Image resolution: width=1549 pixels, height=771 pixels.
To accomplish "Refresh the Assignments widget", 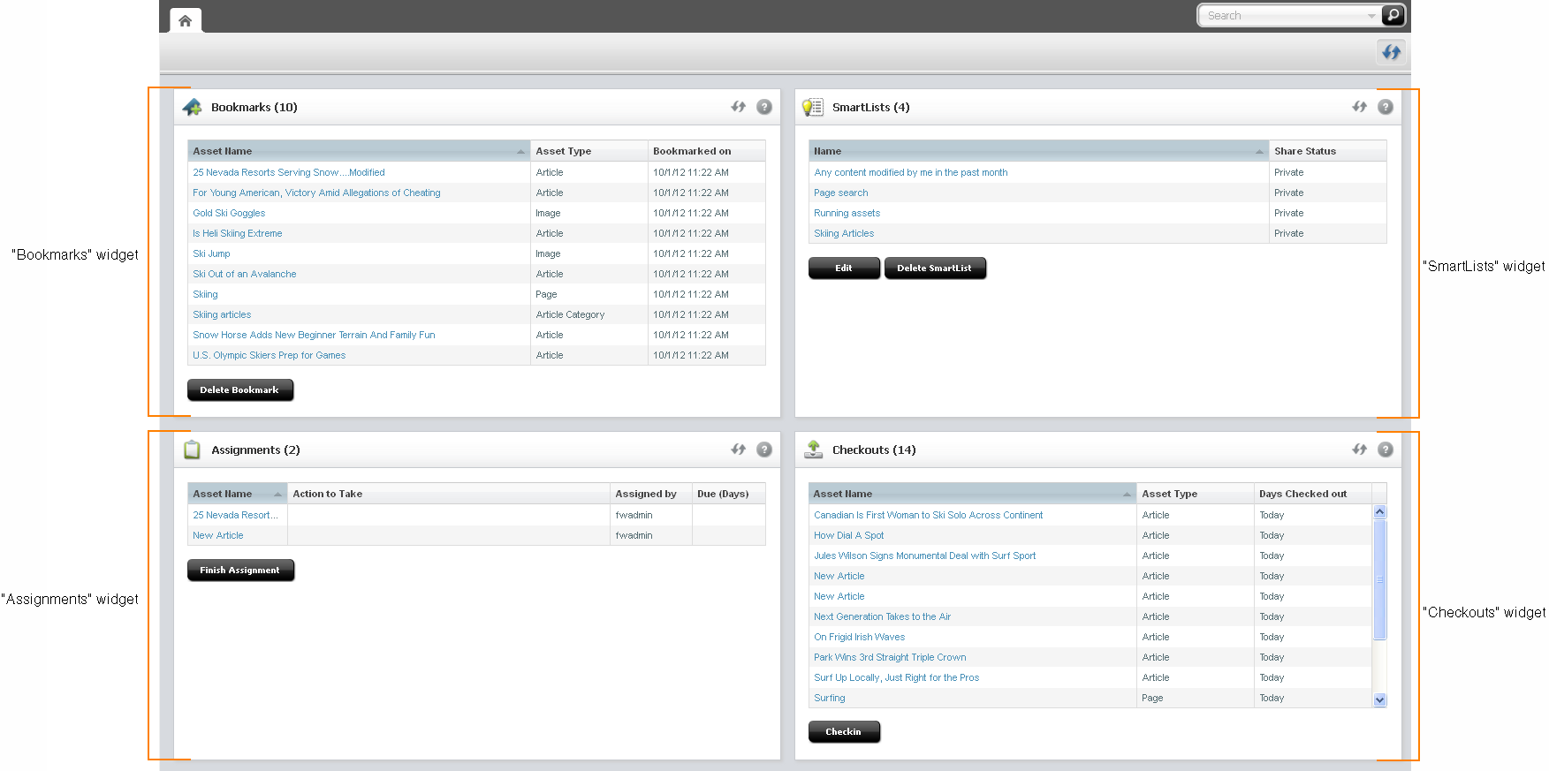I will click(x=739, y=450).
